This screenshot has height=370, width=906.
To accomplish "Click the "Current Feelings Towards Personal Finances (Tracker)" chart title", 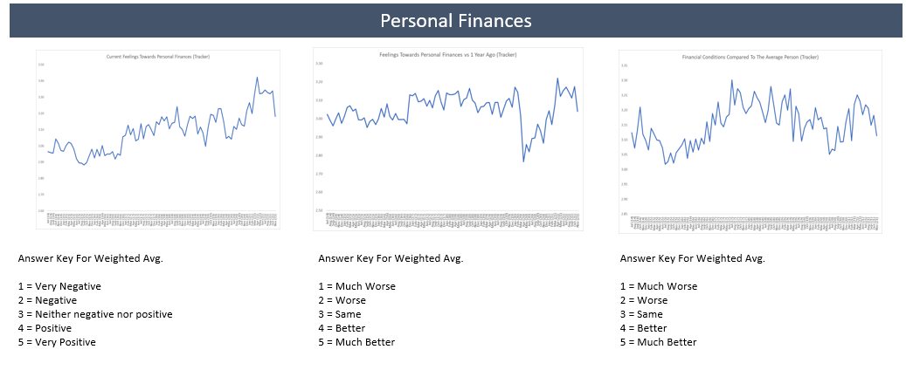I will pyautogui.click(x=163, y=57).
